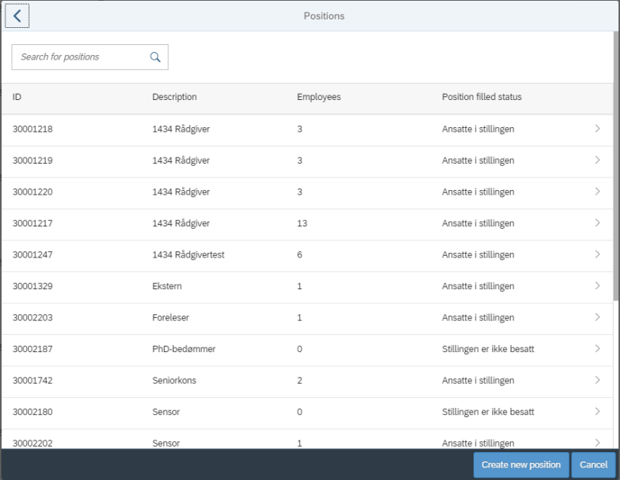Select ID cell 30001219

click(33, 161)
